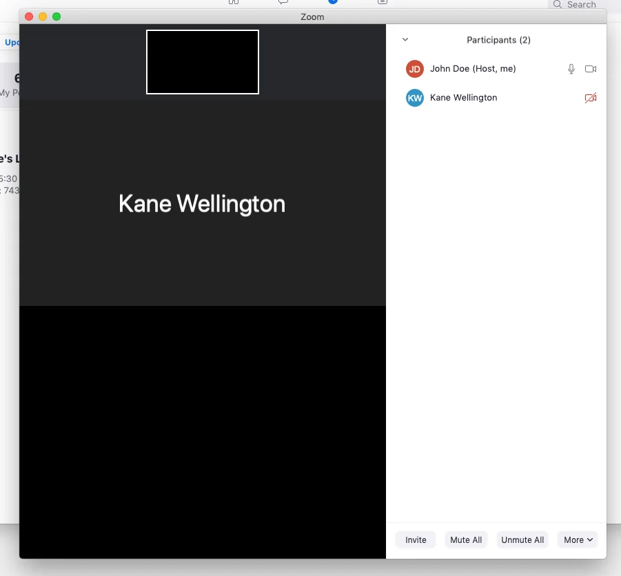Click the JD avatar for John Doe
Viewport: 621px width, 576px height.
pos(415,69)
